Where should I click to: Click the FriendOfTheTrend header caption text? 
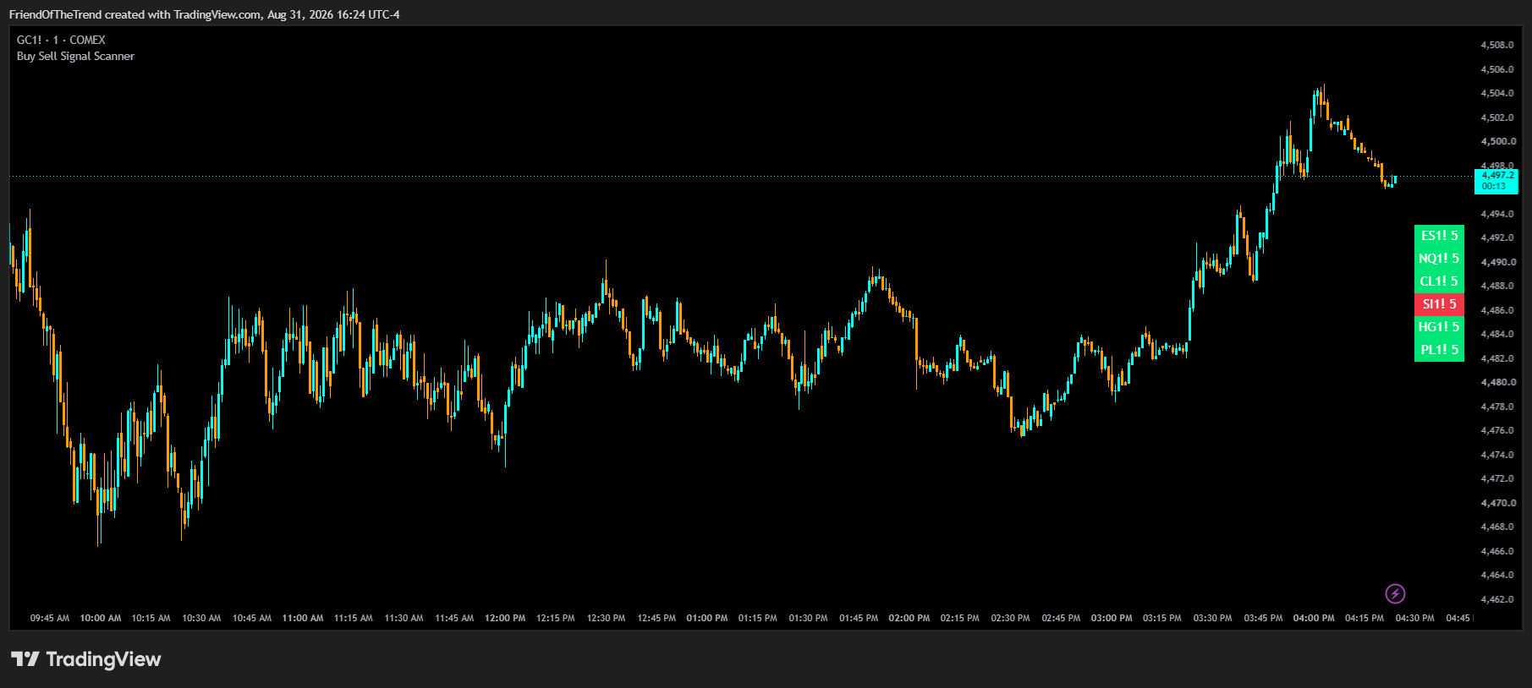tap(204, 14)
